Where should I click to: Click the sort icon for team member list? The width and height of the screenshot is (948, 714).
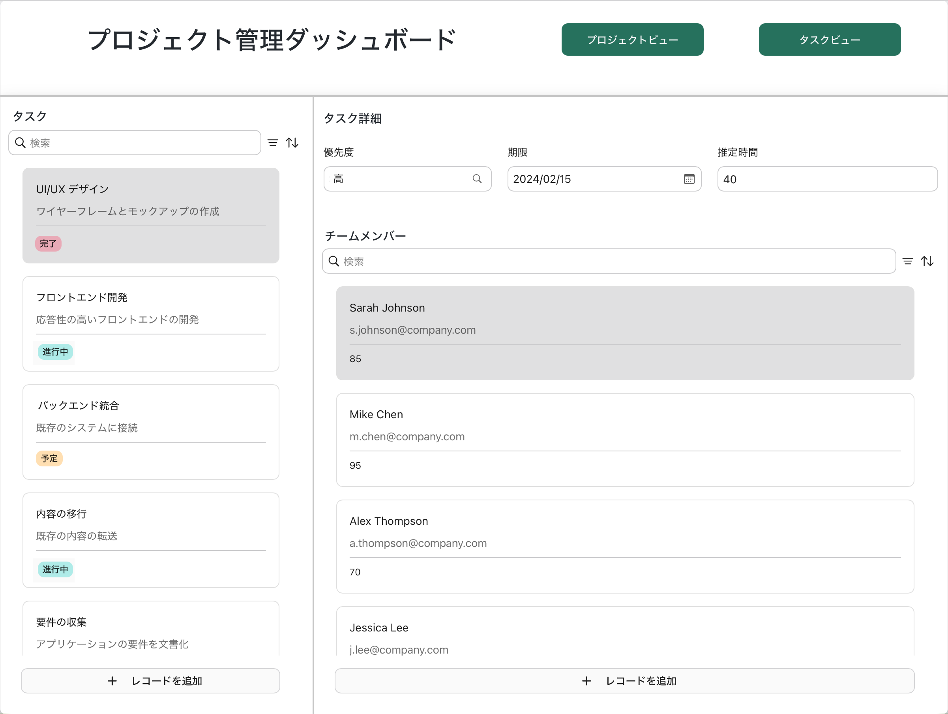[927, 261]
